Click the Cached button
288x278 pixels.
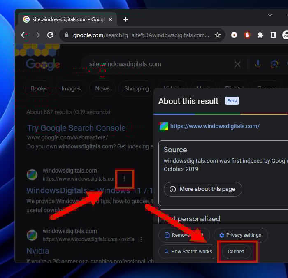point(237,252)
